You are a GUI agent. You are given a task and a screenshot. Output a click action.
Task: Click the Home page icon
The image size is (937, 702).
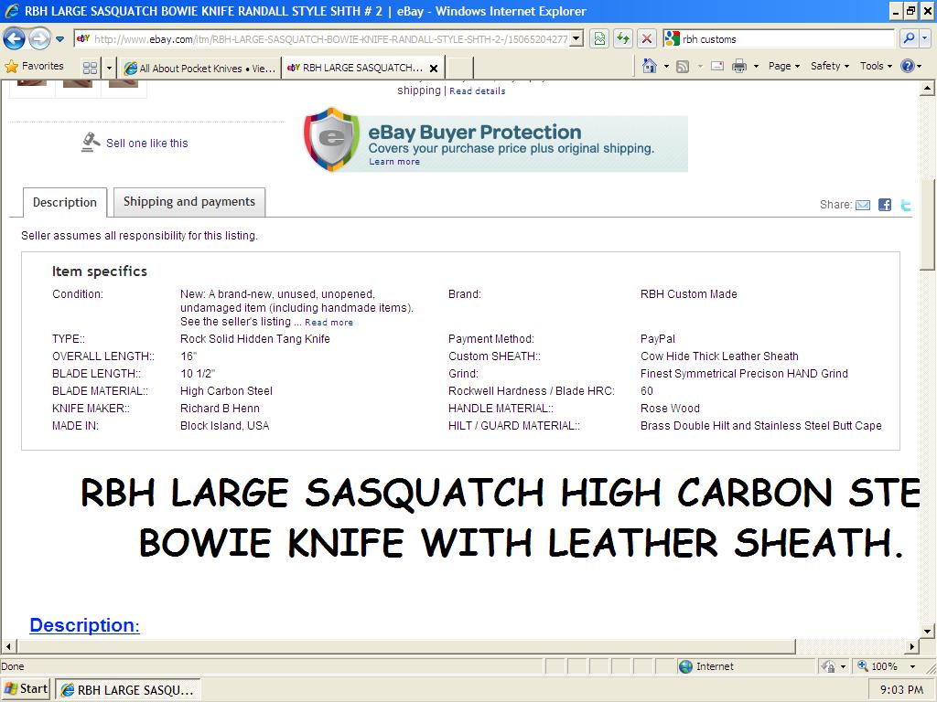coord(650,66)
